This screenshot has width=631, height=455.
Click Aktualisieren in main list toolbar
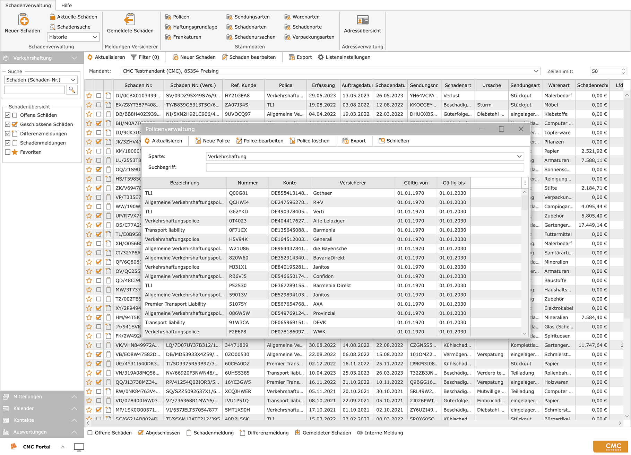[106, 57]
